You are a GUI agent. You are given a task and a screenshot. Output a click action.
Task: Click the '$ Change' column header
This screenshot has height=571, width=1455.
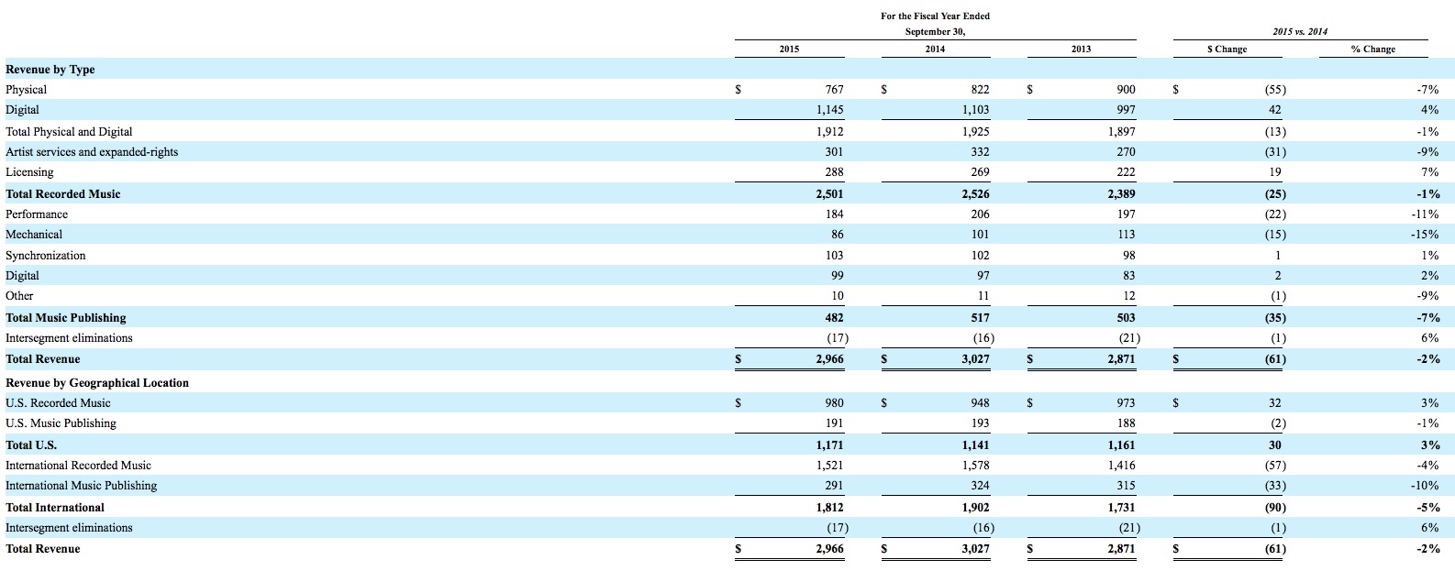pos(1227,49)
